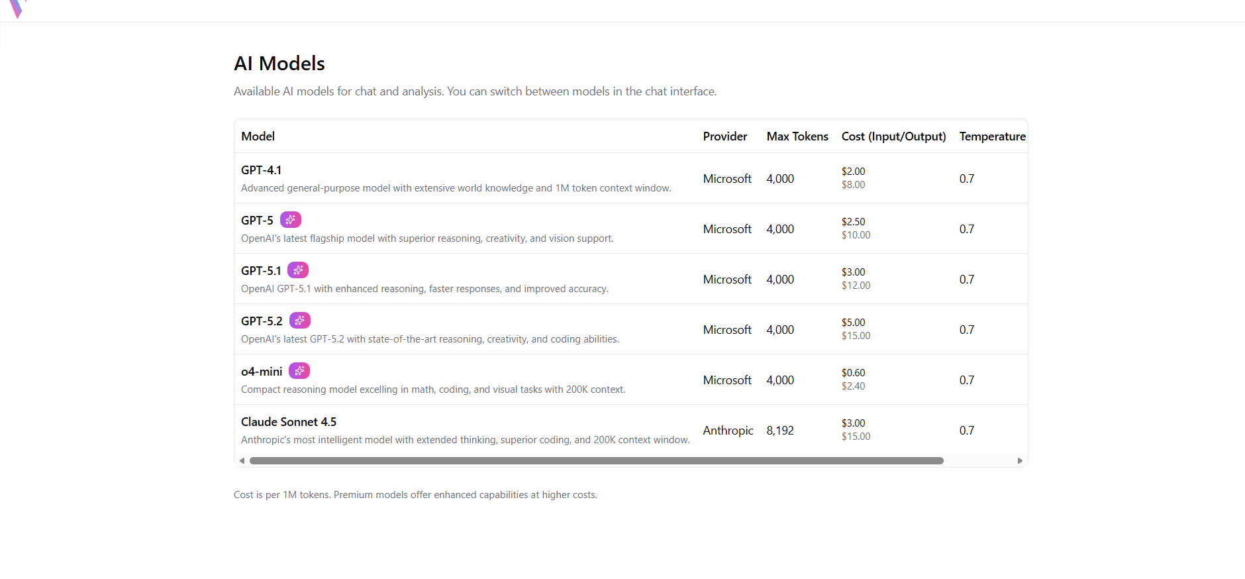This screenshot has width=1245, height=579.
Task: Click the o4-mini model name
Action: click(262, 372)
